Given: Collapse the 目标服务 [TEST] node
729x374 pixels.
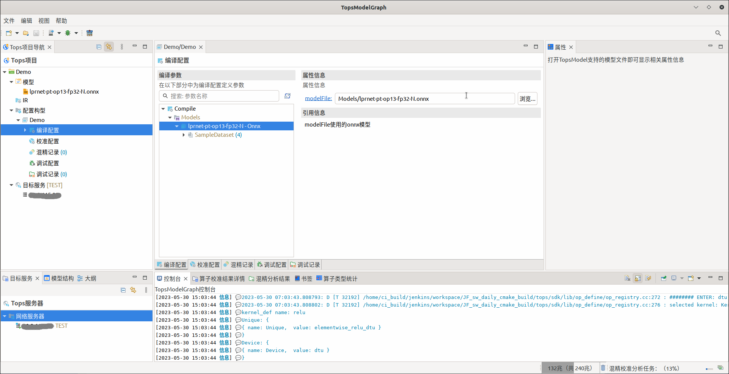Looking at the screenshot, I should [11, 185].
